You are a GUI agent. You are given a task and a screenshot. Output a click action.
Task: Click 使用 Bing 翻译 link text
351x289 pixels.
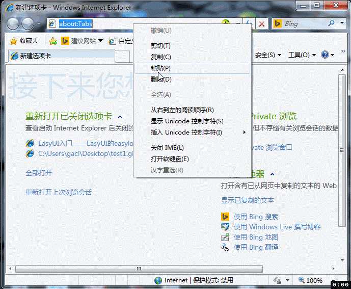pos(256,247)
